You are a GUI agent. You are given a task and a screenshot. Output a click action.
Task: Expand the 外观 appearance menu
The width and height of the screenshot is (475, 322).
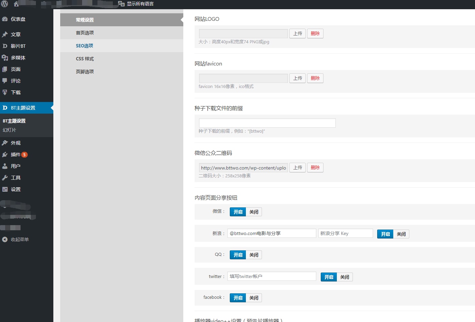16,143
